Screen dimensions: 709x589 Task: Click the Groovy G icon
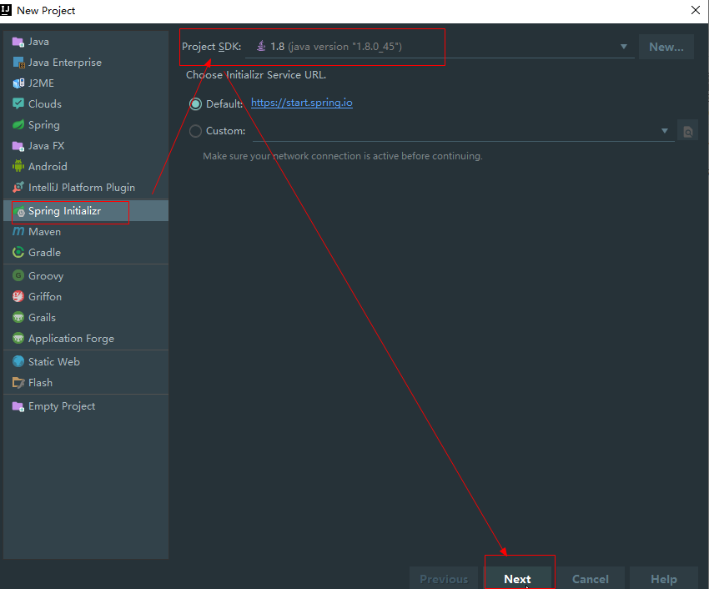pyautogui.click(x=18, y=275)
